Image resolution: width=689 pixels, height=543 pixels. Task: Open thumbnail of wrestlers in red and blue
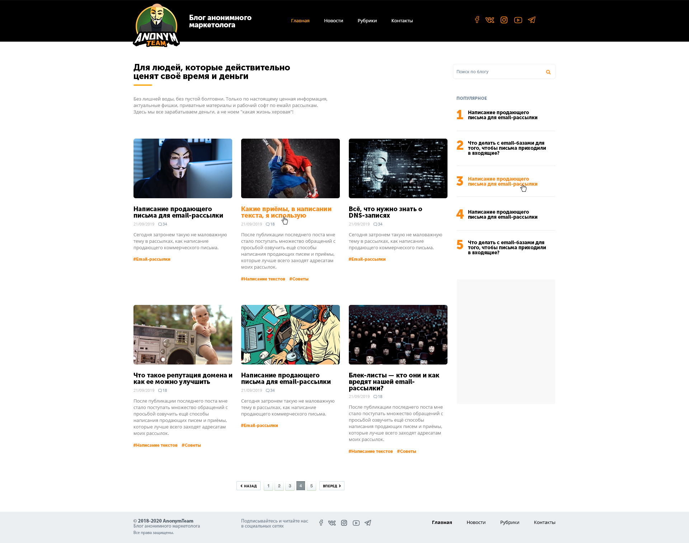point(290,168)
